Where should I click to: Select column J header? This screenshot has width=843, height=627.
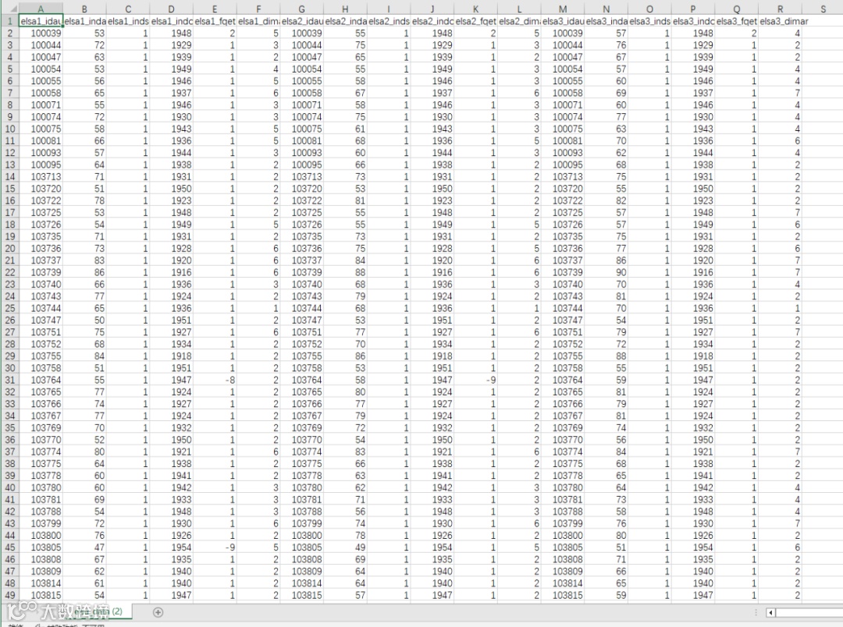coord(432,9)
